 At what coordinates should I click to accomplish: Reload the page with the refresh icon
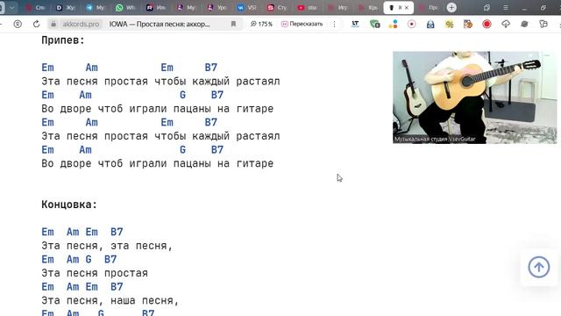[x=36, y=24]
